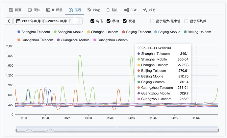Click the 14:50 x-axis label
The width and height of the screenshot is (227, 138).
[x=175, y=118]
